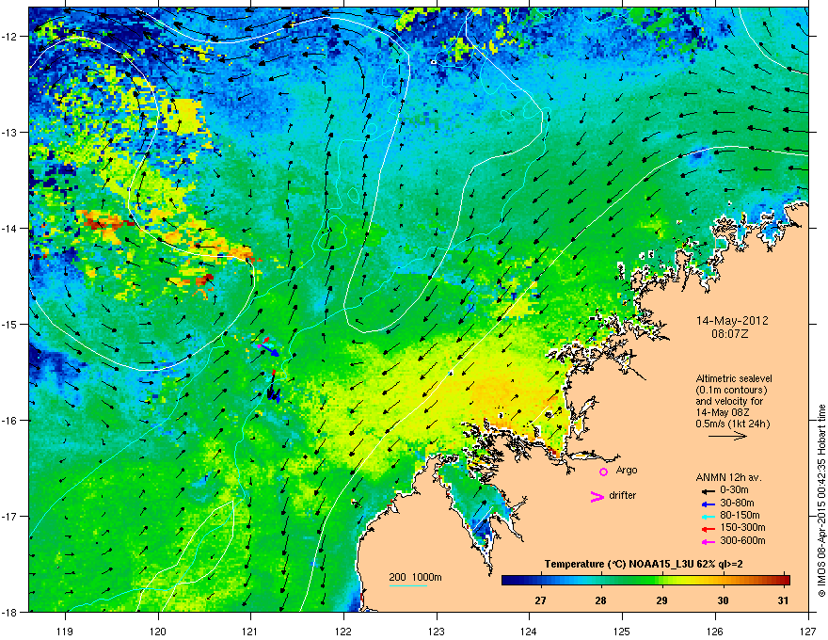
Task: Click the '120' longitude axis label
Action: (158, 631)
